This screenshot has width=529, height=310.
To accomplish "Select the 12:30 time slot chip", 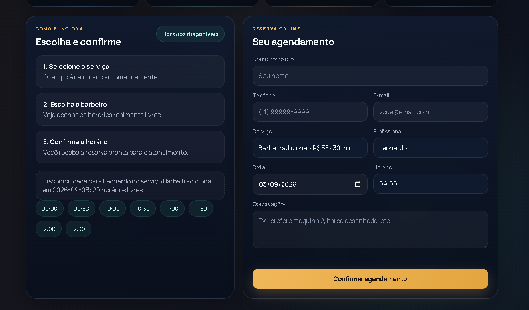I will click(78, 229).
